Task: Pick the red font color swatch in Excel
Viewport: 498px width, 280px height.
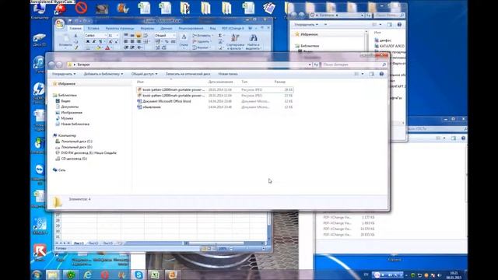Action: click(x=107, y=48)
